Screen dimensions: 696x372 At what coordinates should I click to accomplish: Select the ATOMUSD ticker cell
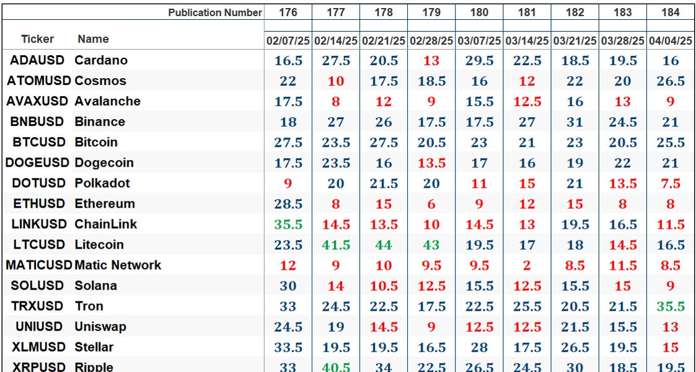coord(38,81)
